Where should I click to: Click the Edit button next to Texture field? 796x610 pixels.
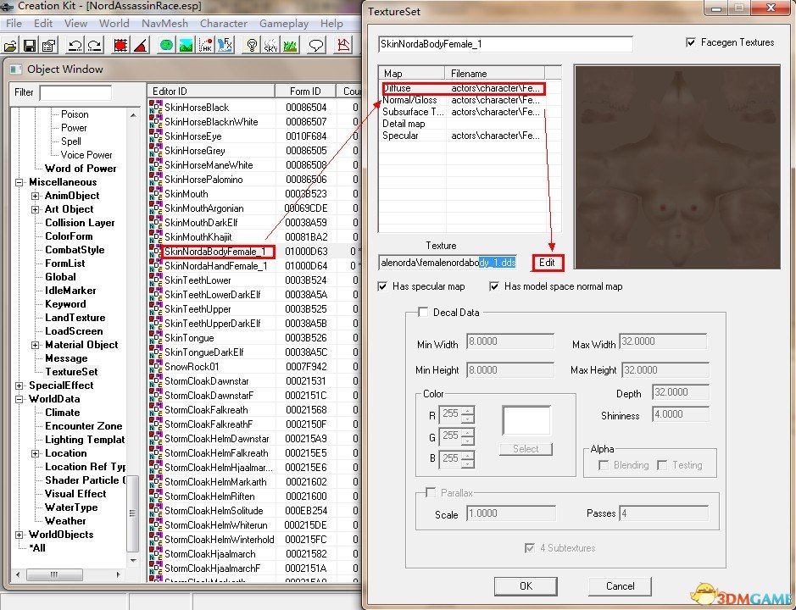click(x=548, y=263)
